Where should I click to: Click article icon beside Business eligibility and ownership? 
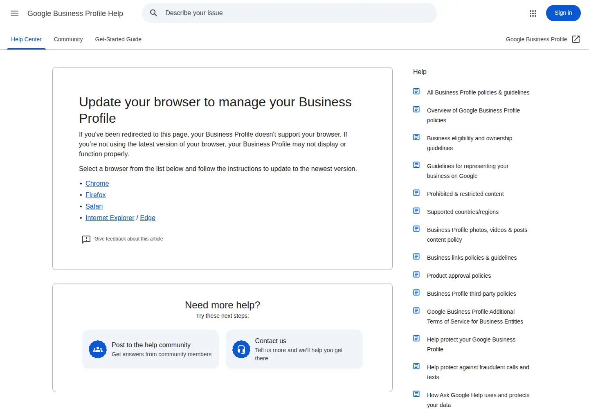(x=416, y=137)
